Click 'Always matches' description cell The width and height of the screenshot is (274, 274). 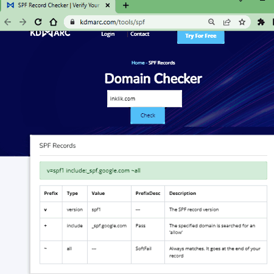215,252
